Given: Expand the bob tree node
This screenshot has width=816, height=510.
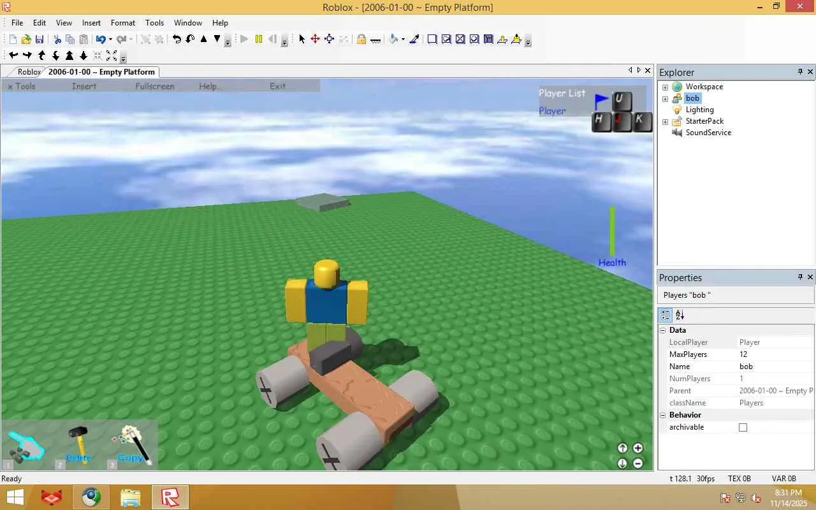Looking at the screenshot, I should click(x=665, y=99).
